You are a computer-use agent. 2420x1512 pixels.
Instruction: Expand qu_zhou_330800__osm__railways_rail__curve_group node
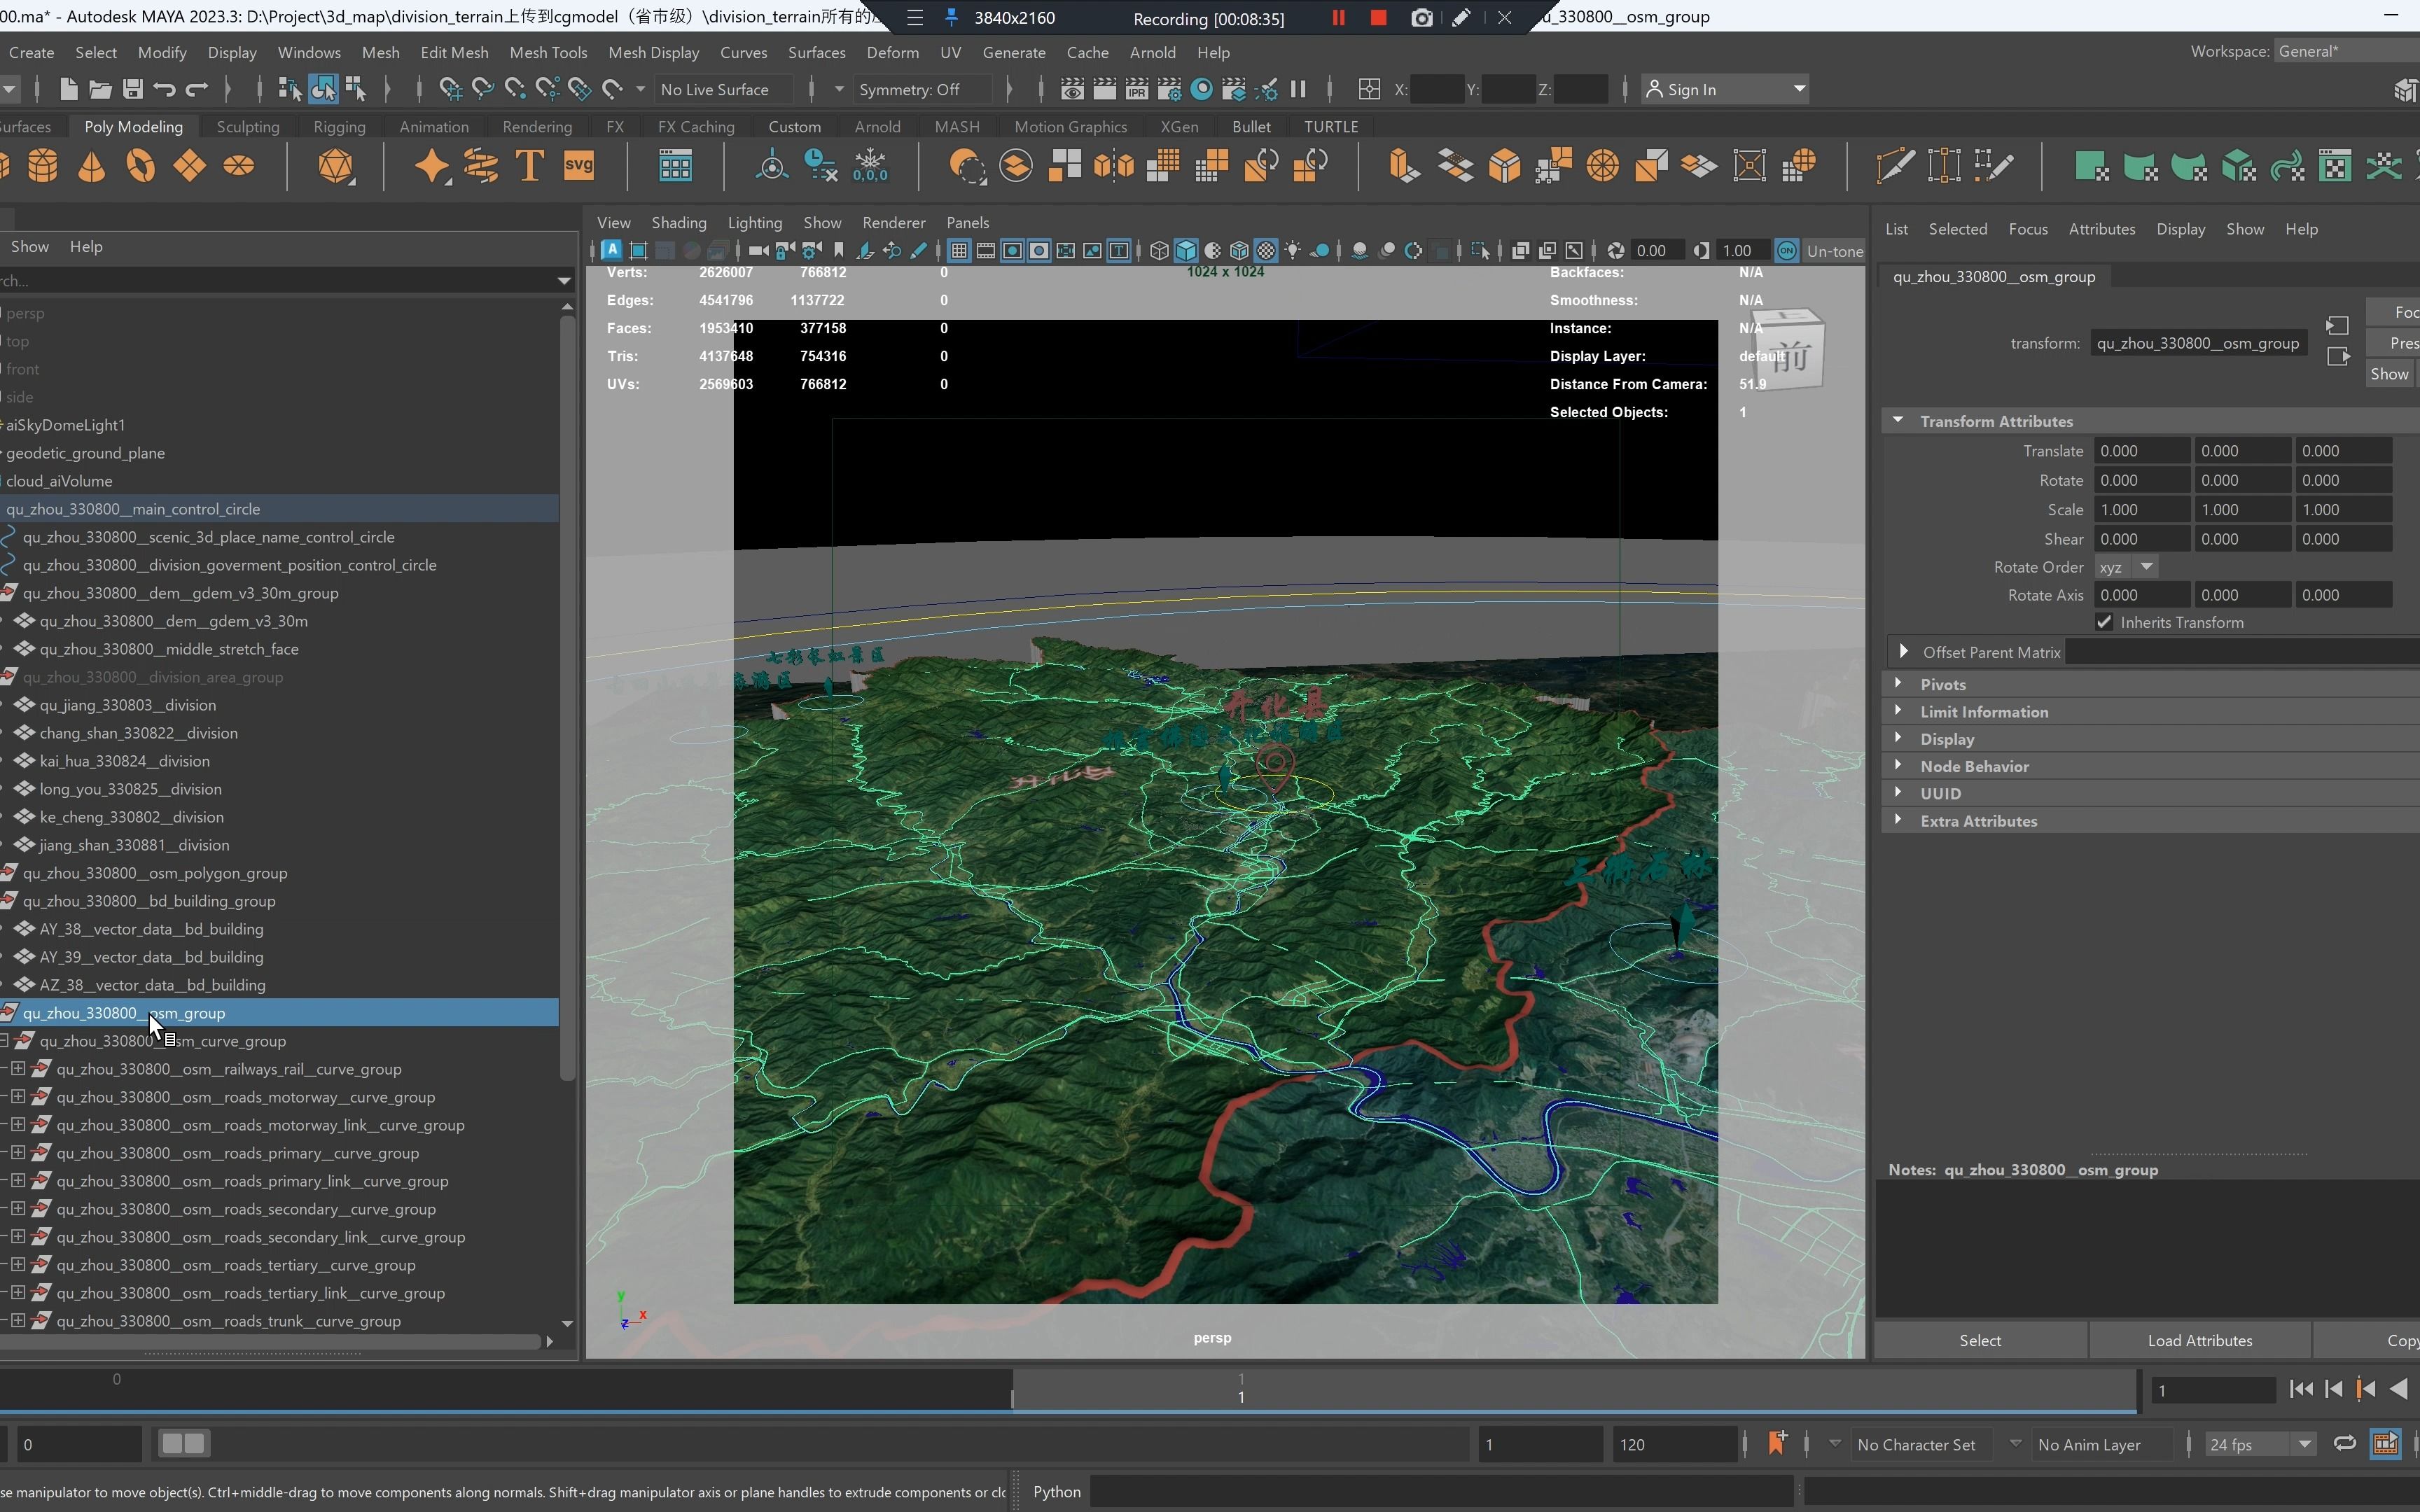(18, 1069)
